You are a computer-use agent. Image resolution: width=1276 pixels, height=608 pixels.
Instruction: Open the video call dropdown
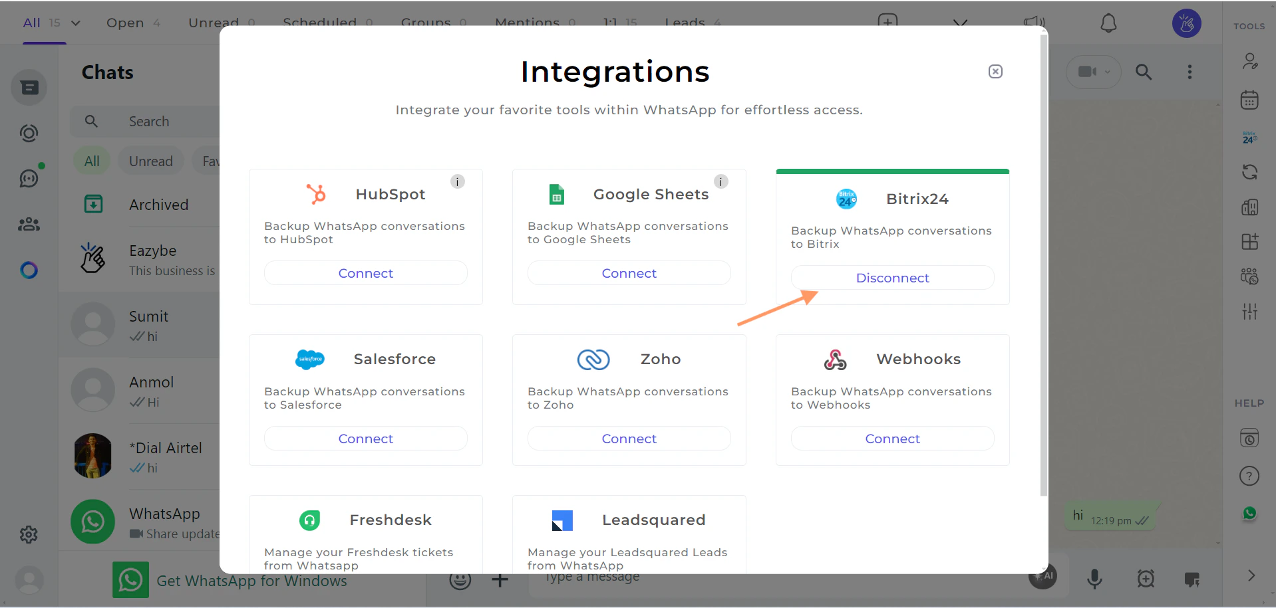tap(1094, 72)
